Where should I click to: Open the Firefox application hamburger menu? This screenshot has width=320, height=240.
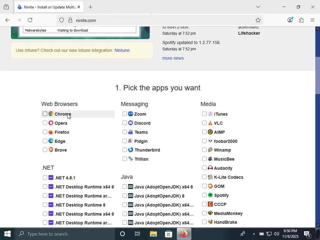pyautogui.click(x=312, y=20)
